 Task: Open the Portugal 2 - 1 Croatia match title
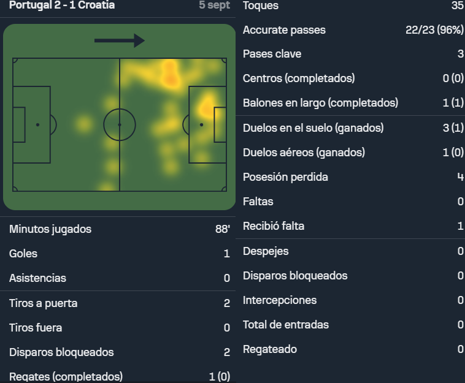[x=62, y=5]
